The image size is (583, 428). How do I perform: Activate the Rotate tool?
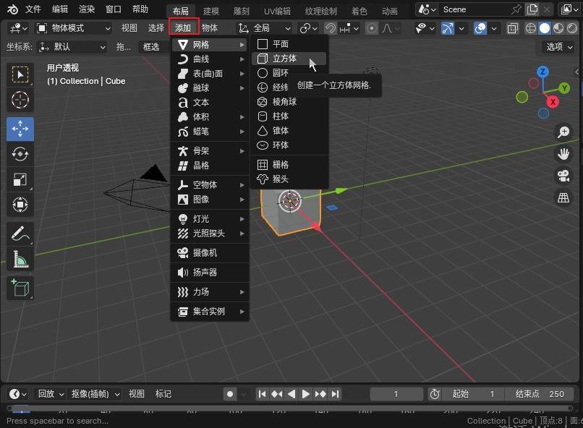tap(20, 154)
